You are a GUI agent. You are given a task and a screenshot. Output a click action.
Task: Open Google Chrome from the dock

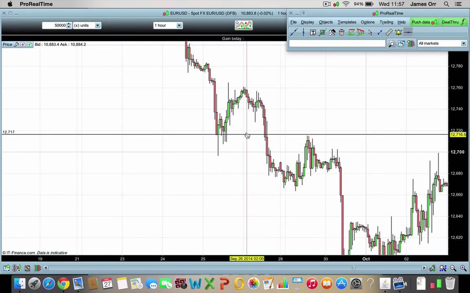tap(64, 283)
